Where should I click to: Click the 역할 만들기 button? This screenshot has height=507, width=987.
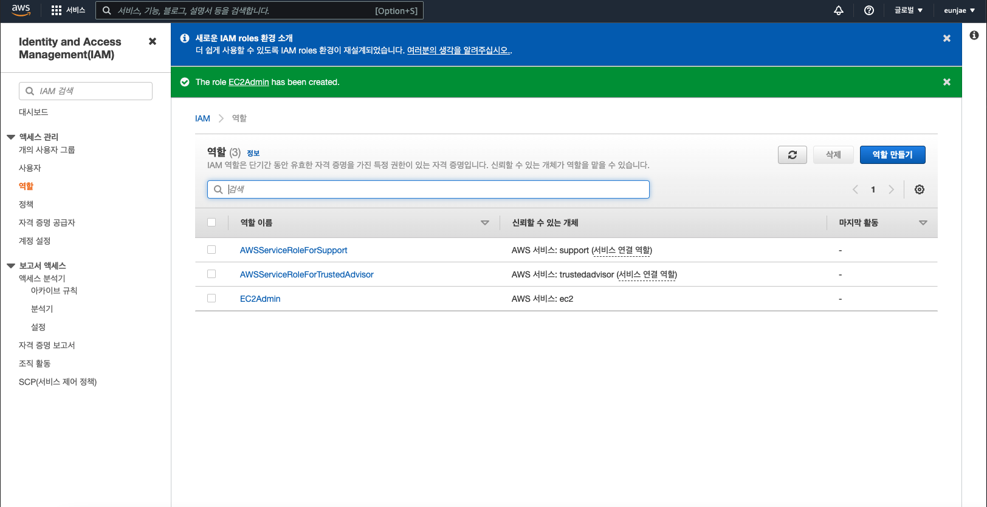(x=893, y=155)
